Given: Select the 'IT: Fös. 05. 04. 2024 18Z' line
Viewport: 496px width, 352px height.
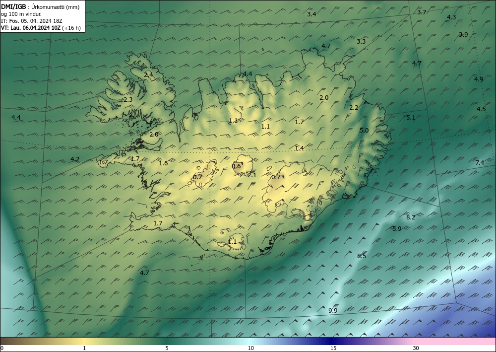Looking at the screenshot, I should click(x=32, y=21).
